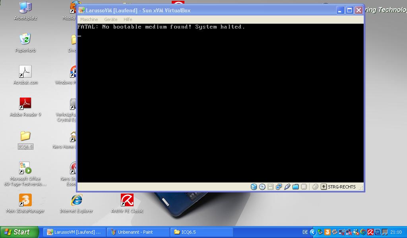Image resolution: width=407 pixels, height=238 pixels.
Task: Click the mouse capture indicator icon
Action: [x=315, y=187]
